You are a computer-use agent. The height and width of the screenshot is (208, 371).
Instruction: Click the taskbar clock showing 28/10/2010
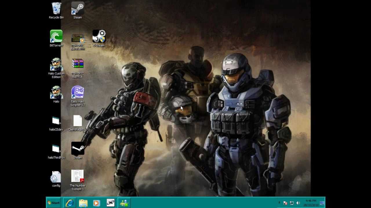(x=311, y=203)
